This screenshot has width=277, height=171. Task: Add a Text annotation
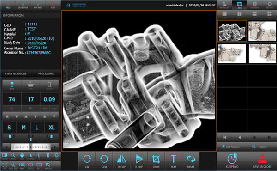174,161
